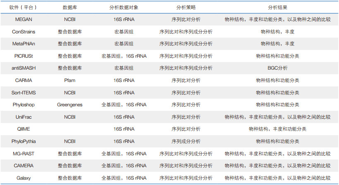Click the 分析结果 column header
This screenshot has height=185, width=339.
(x=277, y=7)
